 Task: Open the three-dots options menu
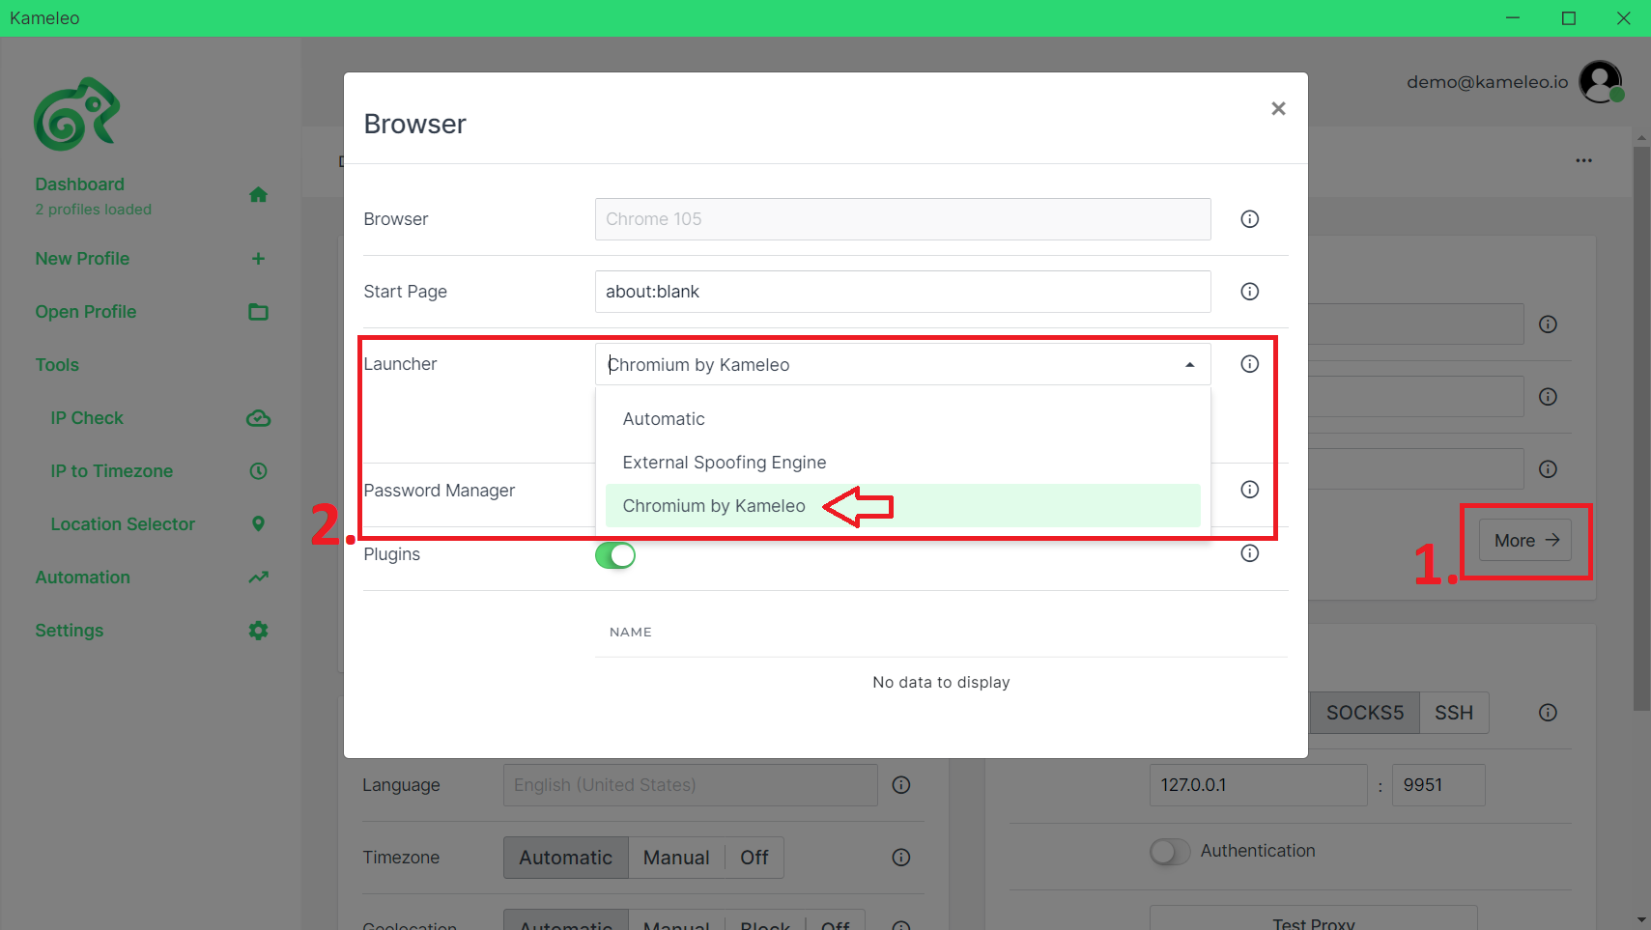pos(1583,160)
